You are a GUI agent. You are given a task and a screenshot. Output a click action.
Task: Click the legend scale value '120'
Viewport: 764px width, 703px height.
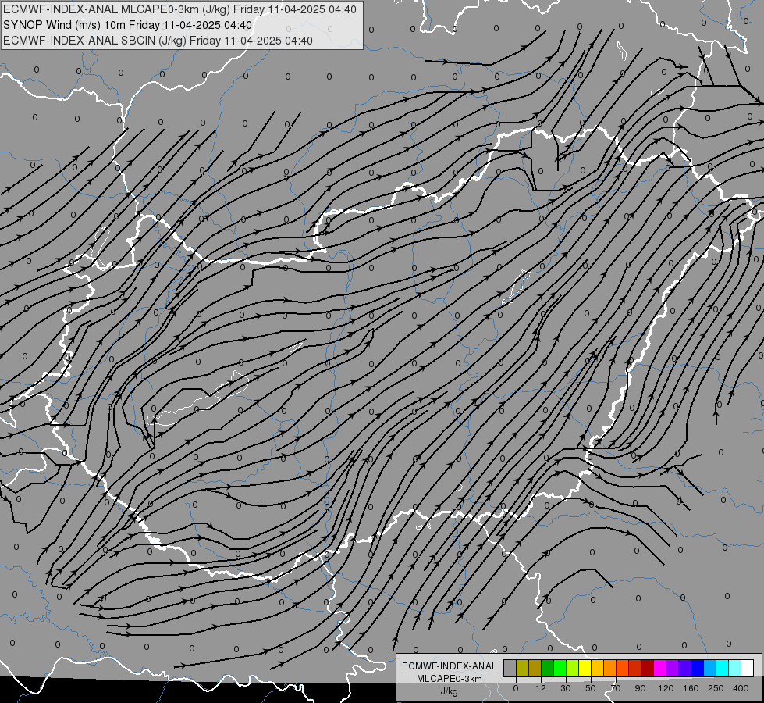666,688
